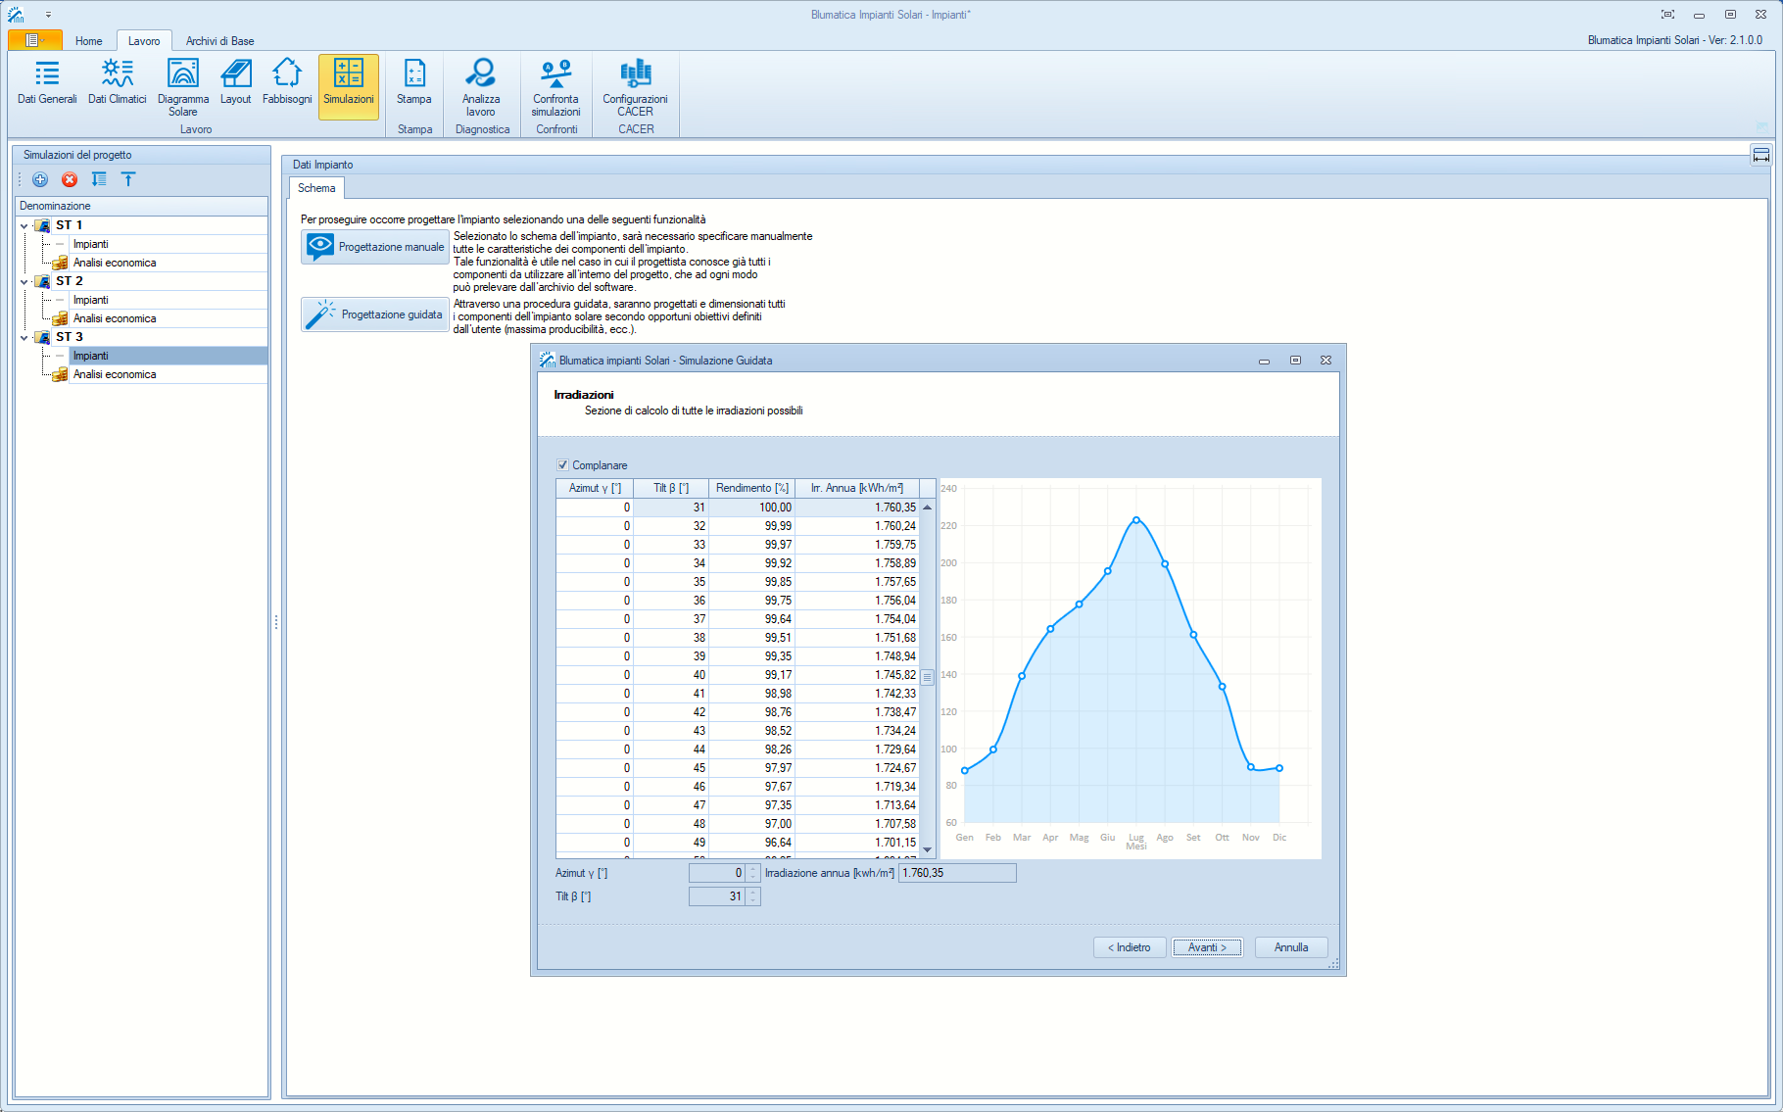Click the Irradiazione annua value field
The height and width of the screenshot is (1112, 1783).
coord(956,873)
